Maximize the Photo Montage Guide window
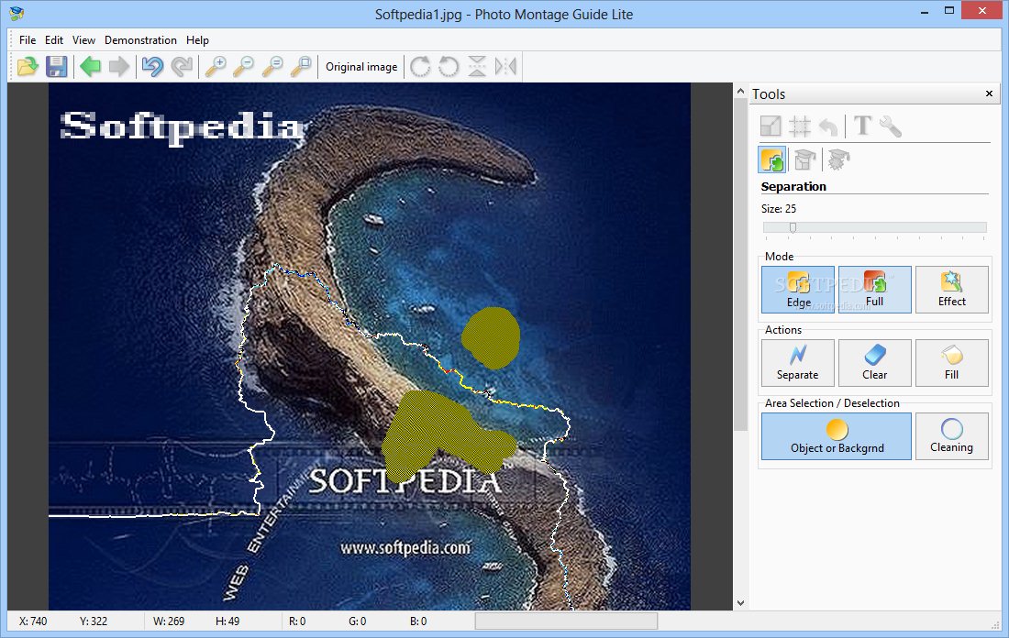1009x638 pixels. click(949, 11)
